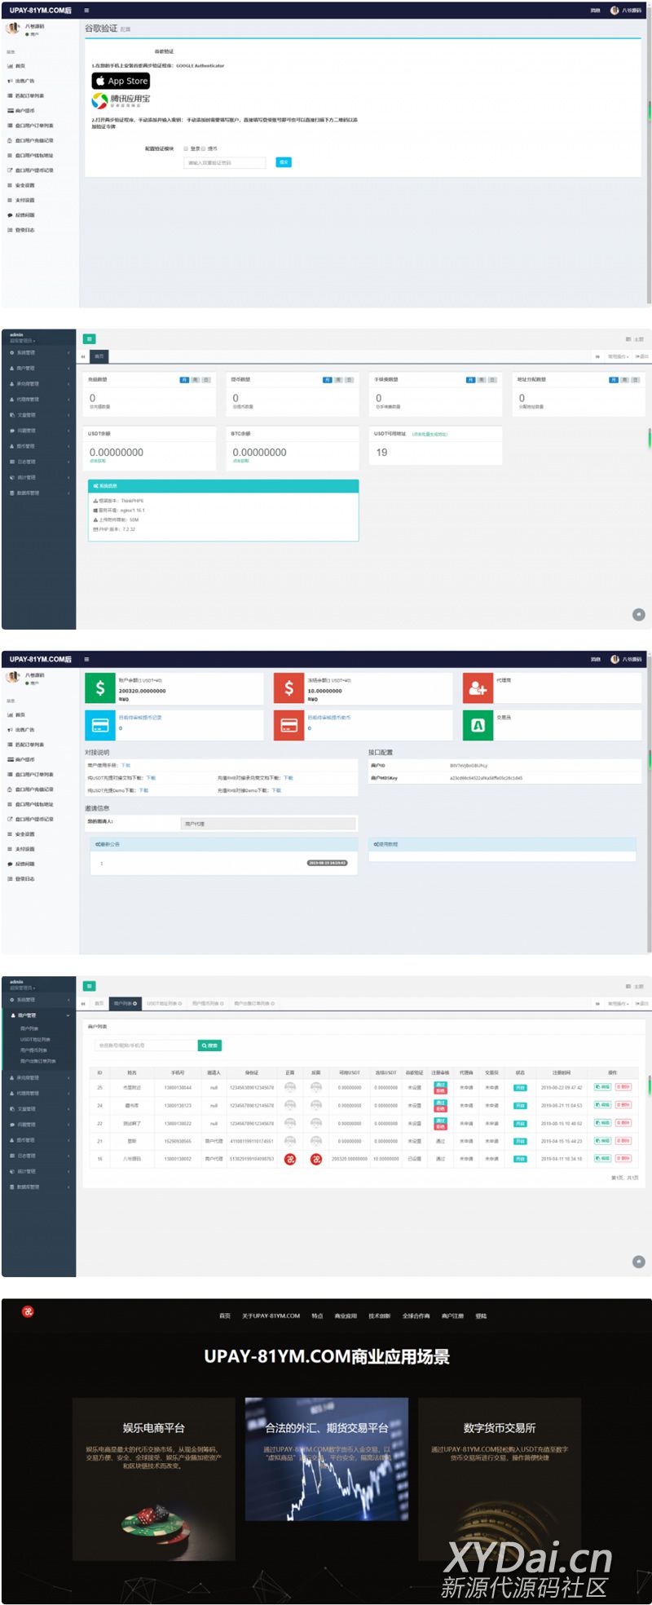This screenshot has height=1605, width=652.
Task: Open 出售广告 in 谷歌验证 page sidebar
Action: 39,81
